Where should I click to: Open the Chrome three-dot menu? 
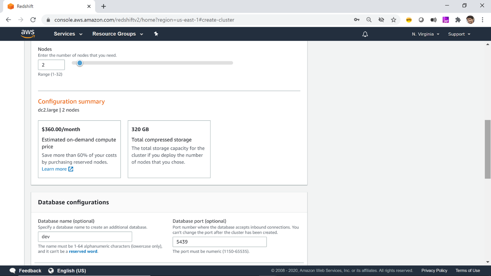click(x=482, y=20)
